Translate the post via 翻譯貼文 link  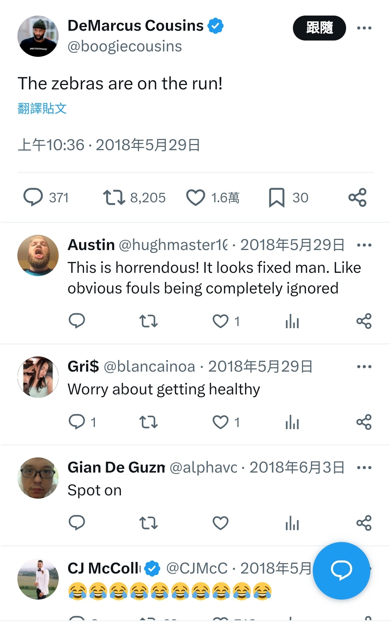pos(42,108)
